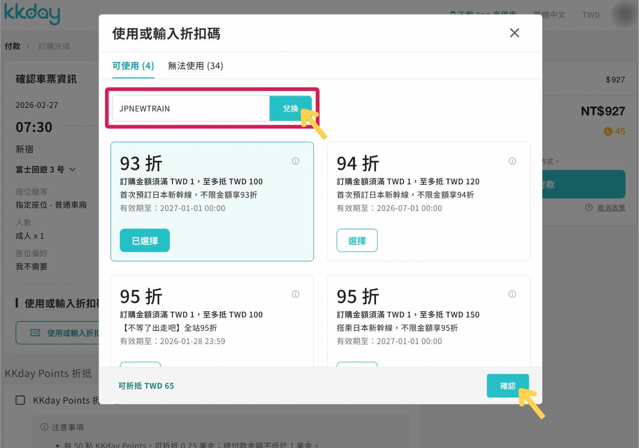Image resolution: width=639 pixels, height=448 pixels.
Task: Show info for the 95 折 TWD 100 coupon
Action: pyautogui.click(x=296, y=294)
